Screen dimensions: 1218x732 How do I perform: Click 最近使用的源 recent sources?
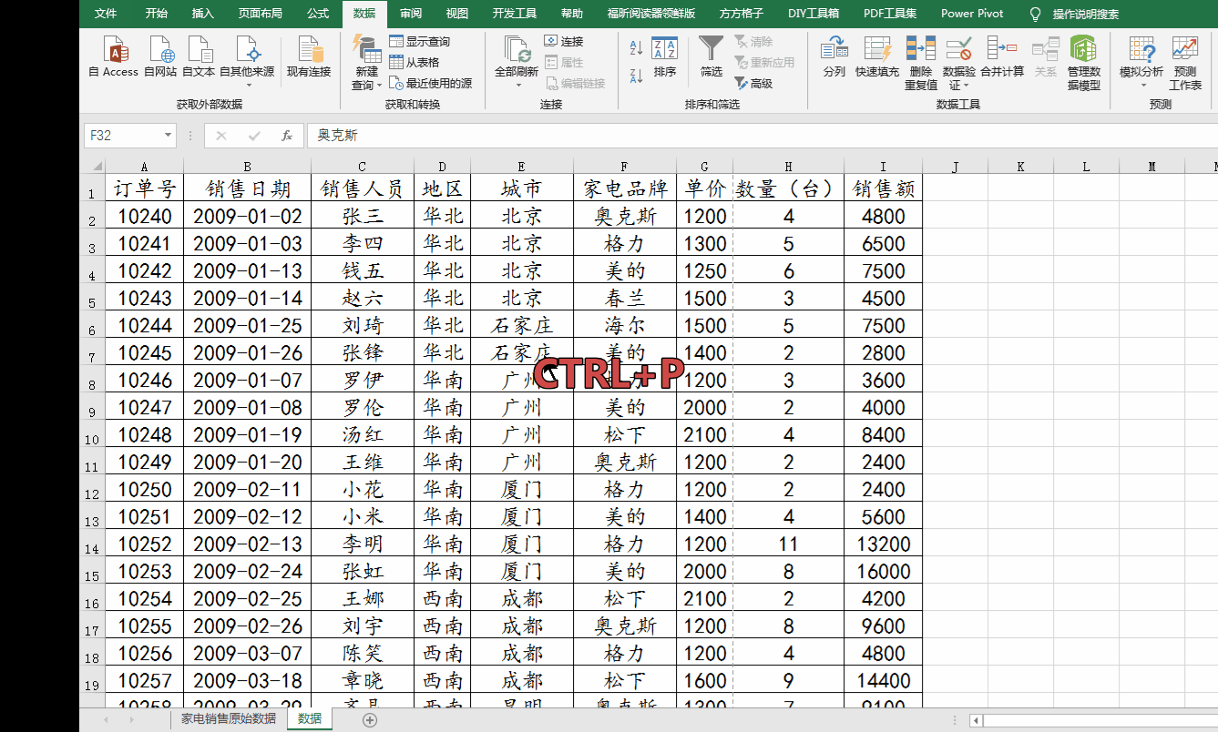coord(430,83)
